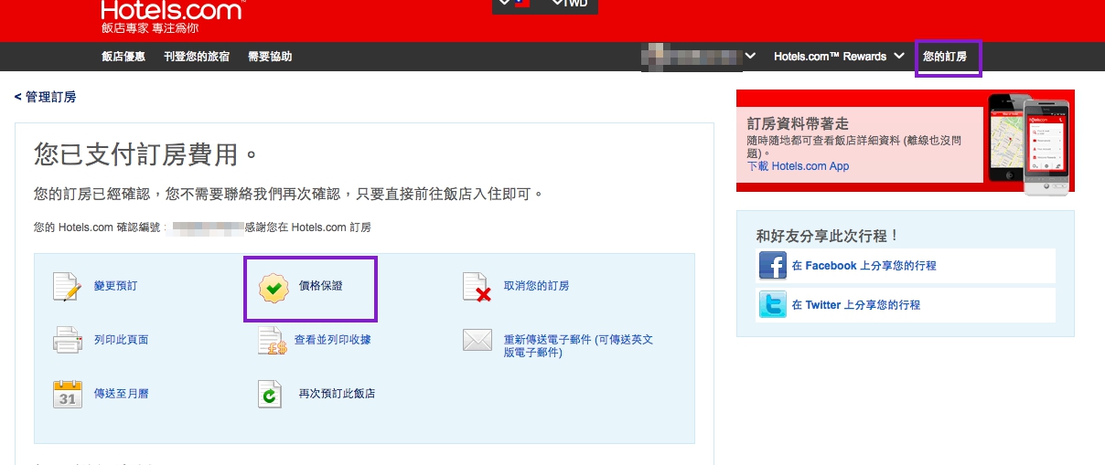Click the 價格保證 green checkmark badge icon
Screen dimensions: 1105x465
click(274, 287)
